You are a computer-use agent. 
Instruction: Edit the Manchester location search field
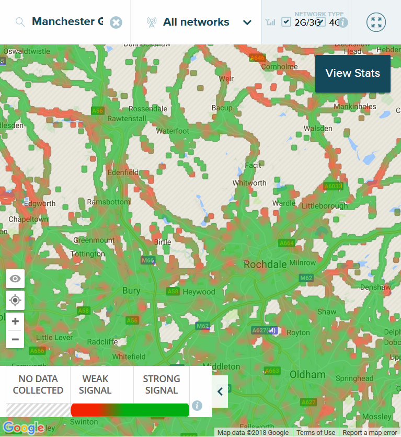(67, 22)
